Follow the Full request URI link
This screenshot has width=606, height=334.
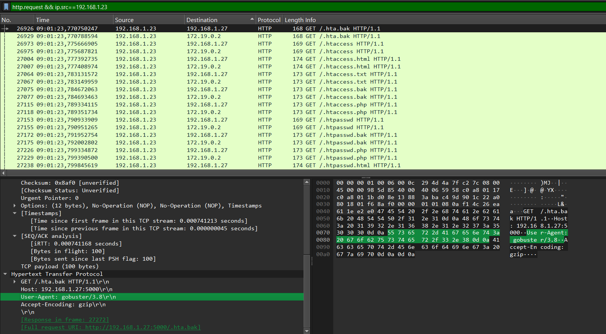(x=110, y=327)
